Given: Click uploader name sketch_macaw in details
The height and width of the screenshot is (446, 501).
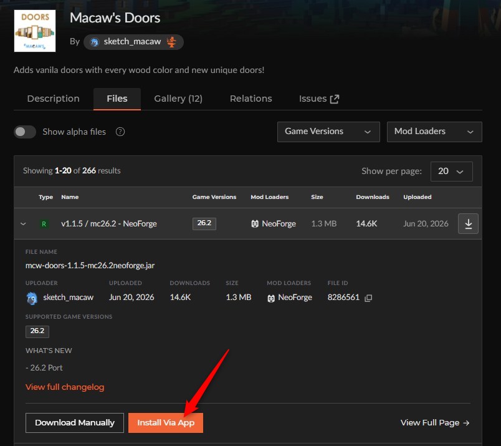Looking at the screenshot, I should click(69, 298).
